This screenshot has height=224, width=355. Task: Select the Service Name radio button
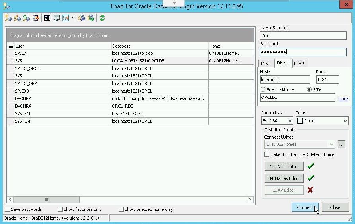263,89
